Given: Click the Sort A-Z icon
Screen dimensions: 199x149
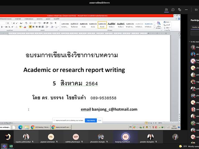Looking at the screenshot, I should [51, 23].
